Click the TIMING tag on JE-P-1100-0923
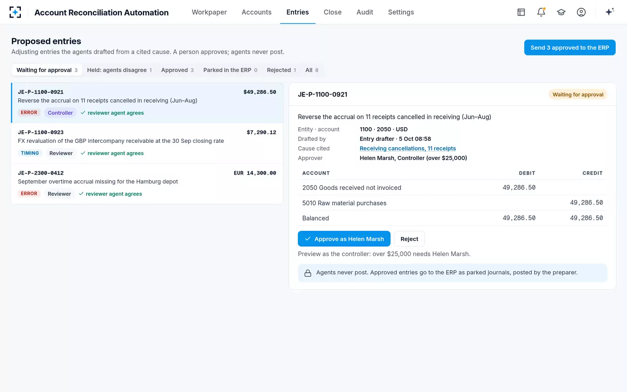 [30, 153]
